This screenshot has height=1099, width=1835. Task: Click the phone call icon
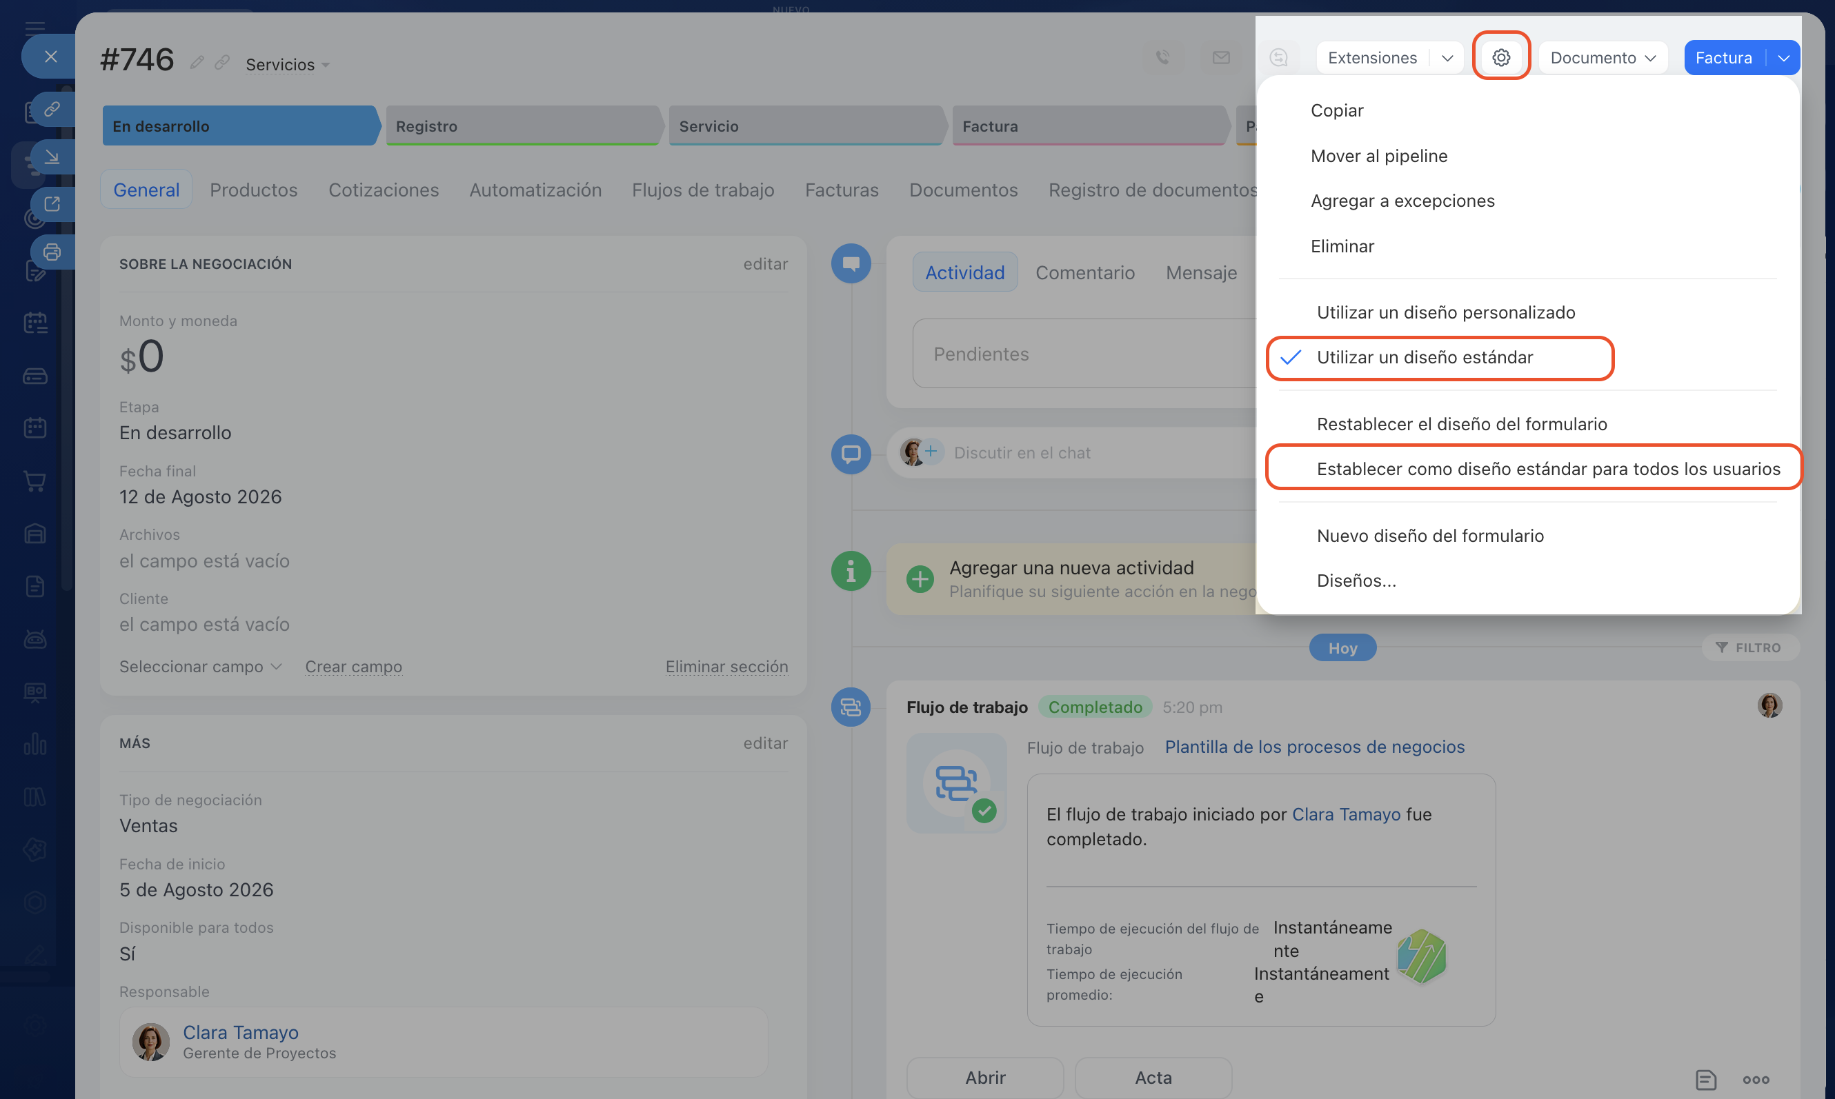pos(1163,57)
